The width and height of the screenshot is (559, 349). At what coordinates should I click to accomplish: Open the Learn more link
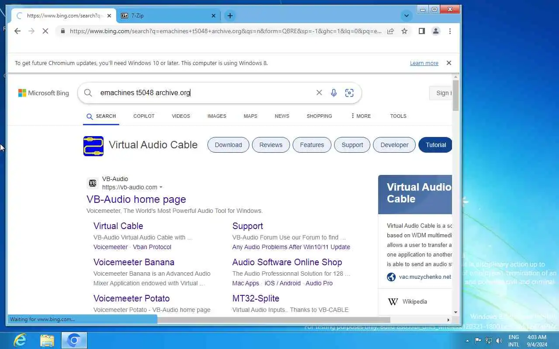coord(424,63)
